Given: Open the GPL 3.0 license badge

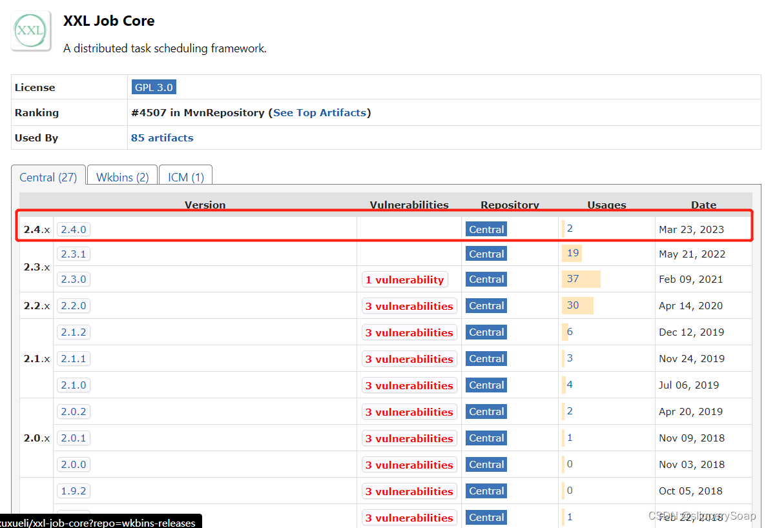Looking at the screenshot, I should click(154, 87).
